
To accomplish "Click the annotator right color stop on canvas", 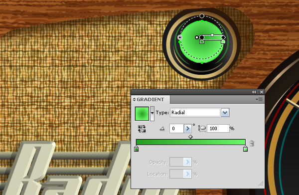I will [x=223, y=41].
